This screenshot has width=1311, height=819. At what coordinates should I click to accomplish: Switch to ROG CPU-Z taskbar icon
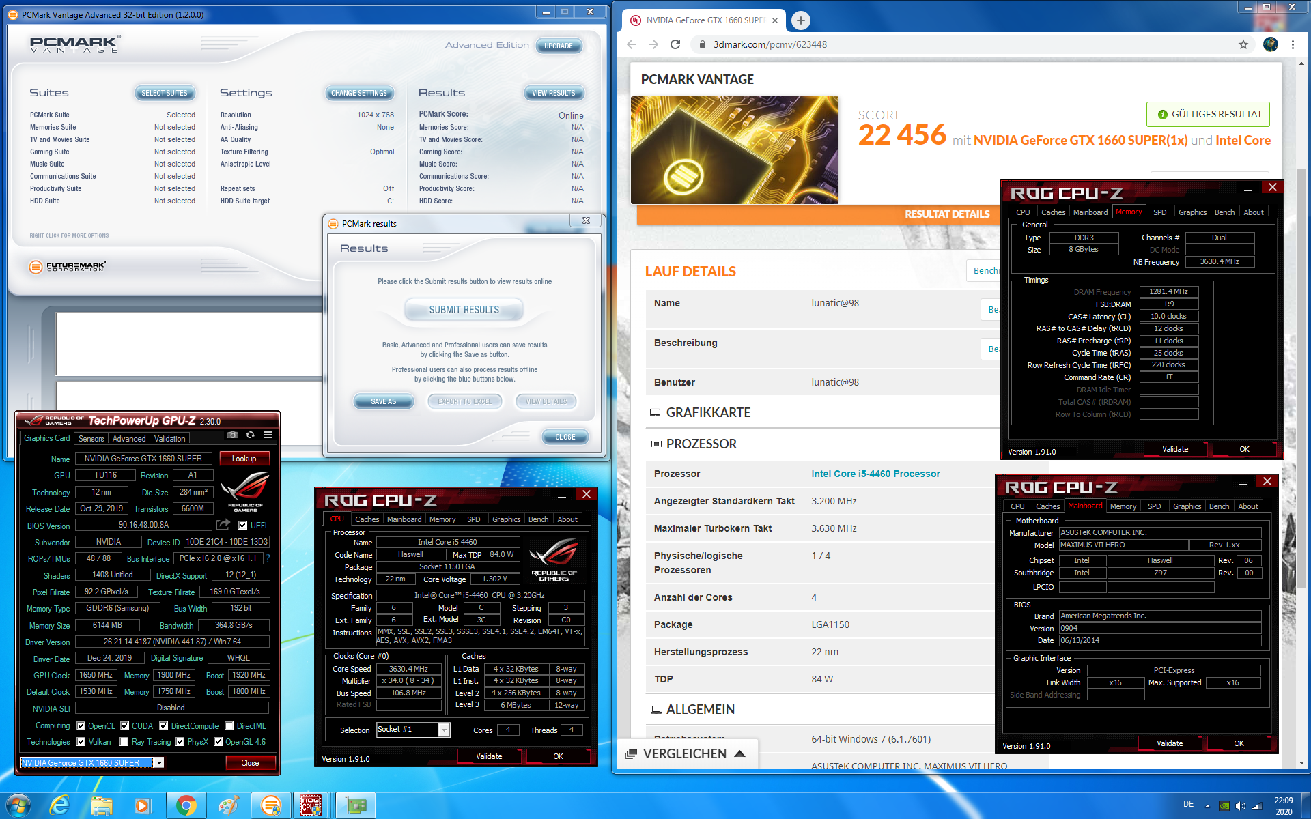point(311,805)
